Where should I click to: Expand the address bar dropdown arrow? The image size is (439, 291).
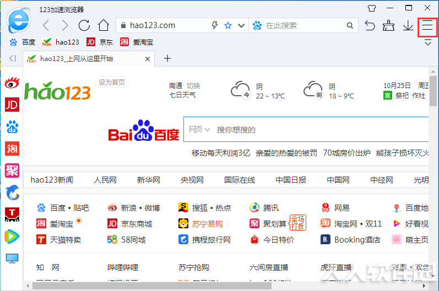pyautogui.click(x=241, y=26)
